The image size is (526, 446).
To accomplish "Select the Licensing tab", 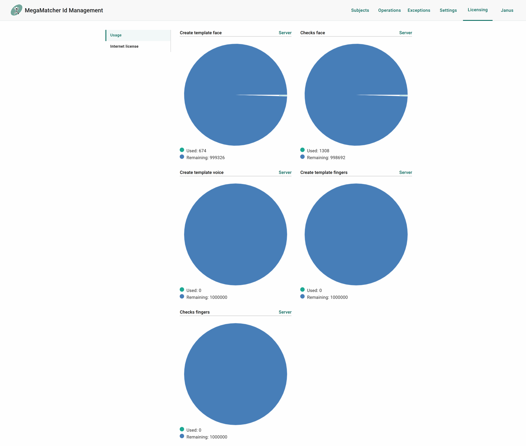I will (x=478, y=10).
